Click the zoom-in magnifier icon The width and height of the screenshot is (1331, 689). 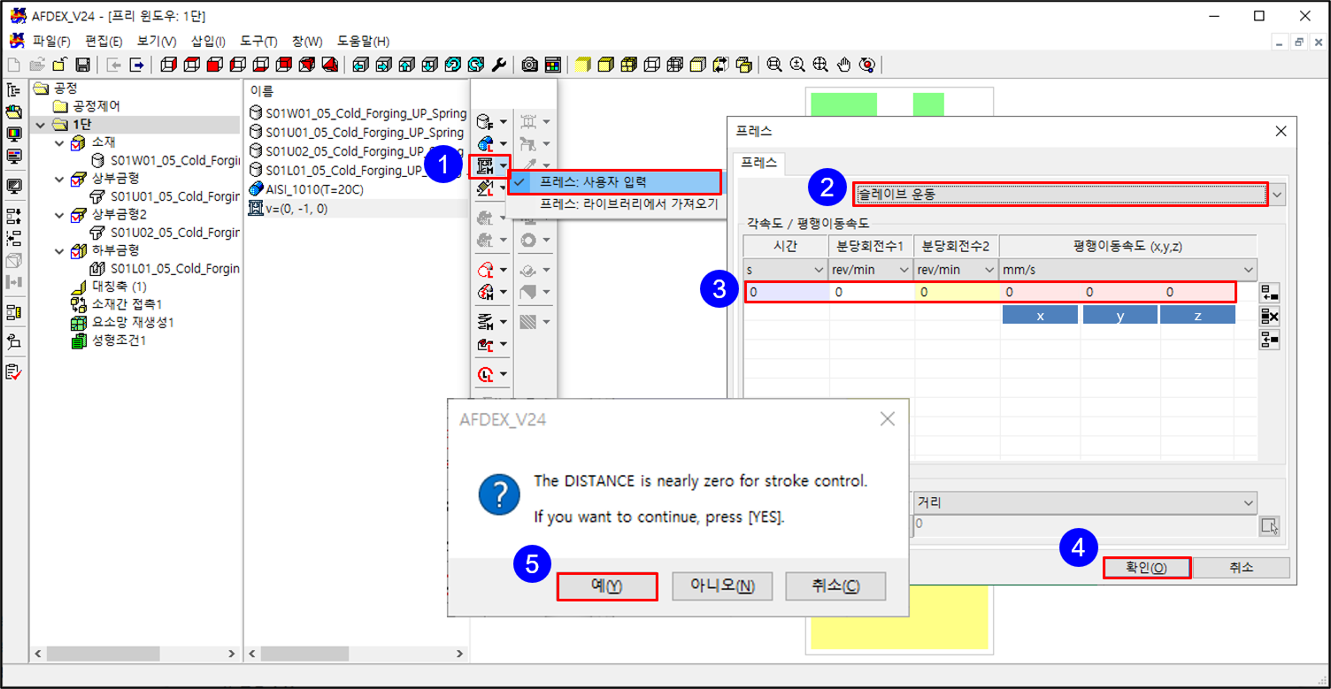(798, 64)
